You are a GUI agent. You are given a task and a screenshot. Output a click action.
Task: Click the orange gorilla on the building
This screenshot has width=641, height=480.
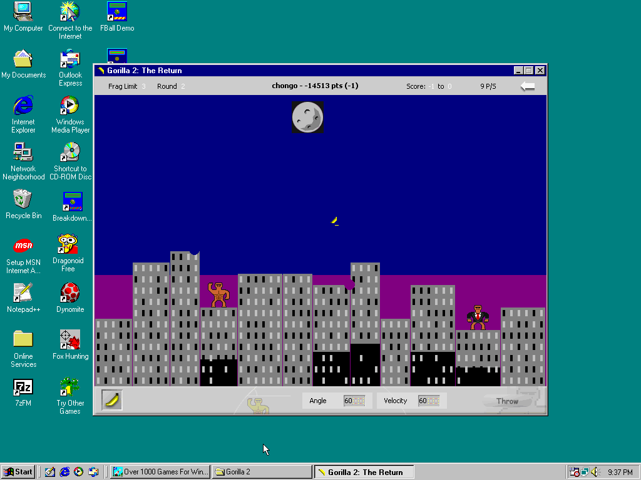[218, 294]
